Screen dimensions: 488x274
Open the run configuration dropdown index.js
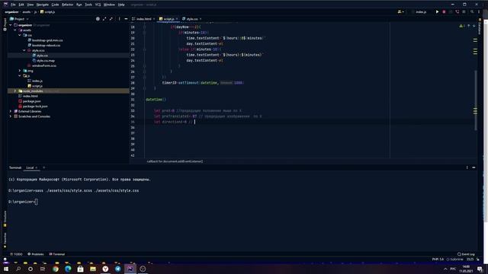(420, 12)
